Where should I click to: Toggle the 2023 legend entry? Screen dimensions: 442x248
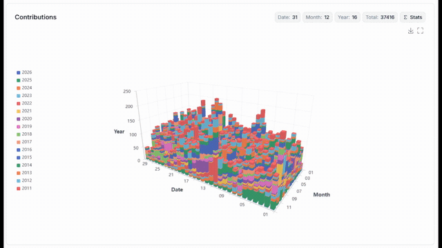tap(24, 96)
